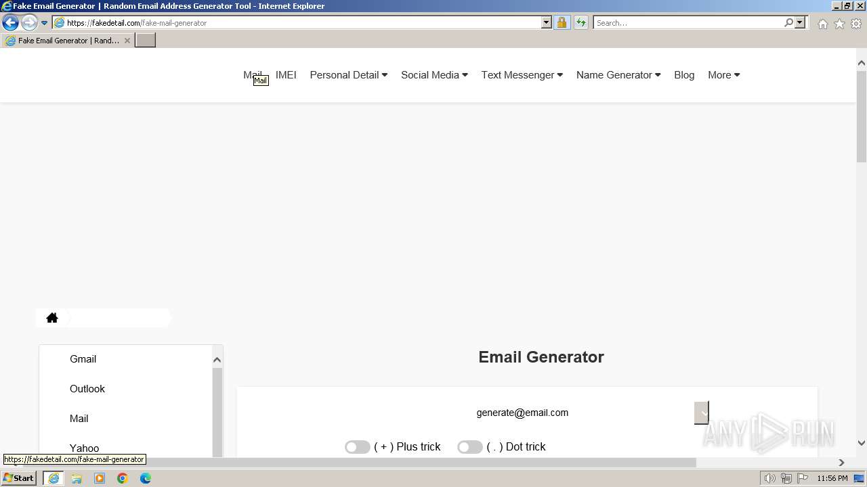Click the 11:56 PM clock
Viewport: 867px width, 487px height.
832,478
